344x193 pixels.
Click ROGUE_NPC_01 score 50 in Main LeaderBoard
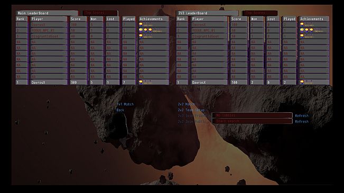(x=78, y=30)
